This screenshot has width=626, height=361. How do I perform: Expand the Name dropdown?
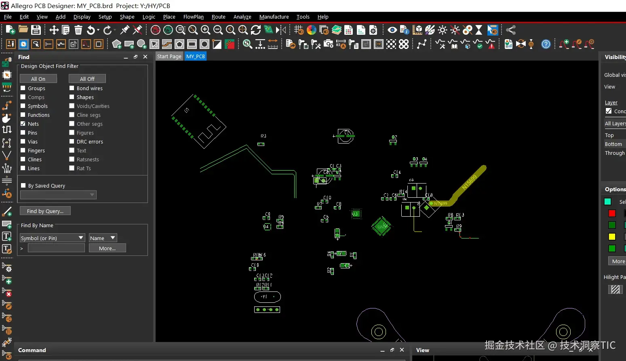103,238
